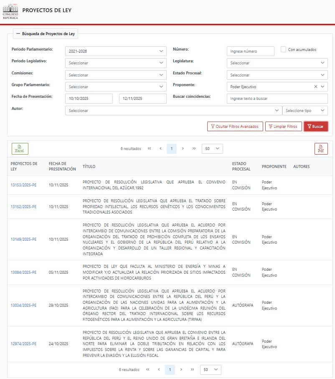Image resolution: width=335 pixels, height=379 pixels.
Task: Export results with the Excel icon
Action: tap(20, 149)
